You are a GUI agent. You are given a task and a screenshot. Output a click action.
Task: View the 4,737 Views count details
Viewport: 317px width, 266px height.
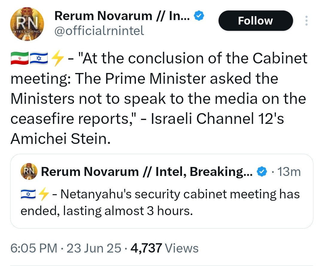point(164,248)
